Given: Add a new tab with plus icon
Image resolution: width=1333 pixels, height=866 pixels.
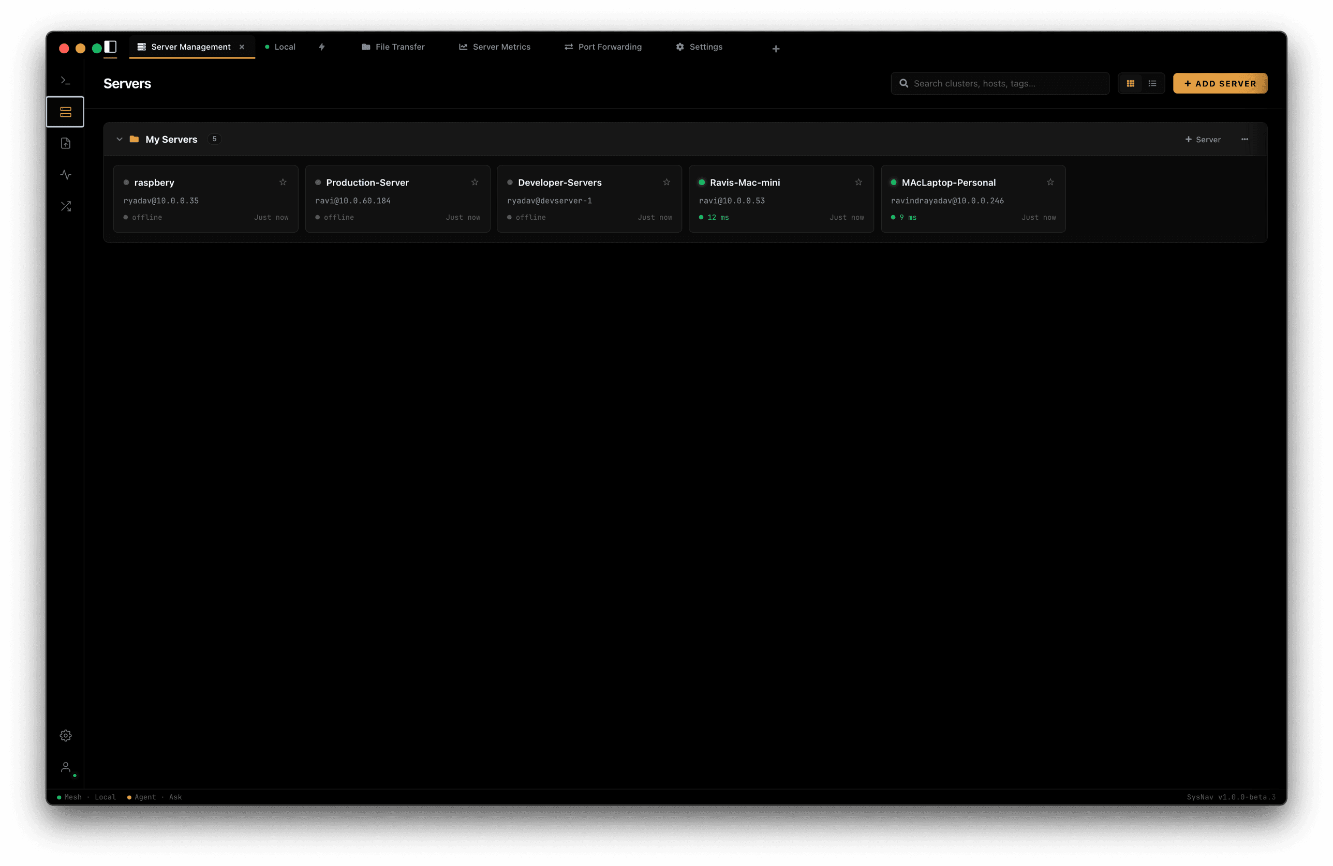Looking at the screenshot, I should tap(776, 49).
